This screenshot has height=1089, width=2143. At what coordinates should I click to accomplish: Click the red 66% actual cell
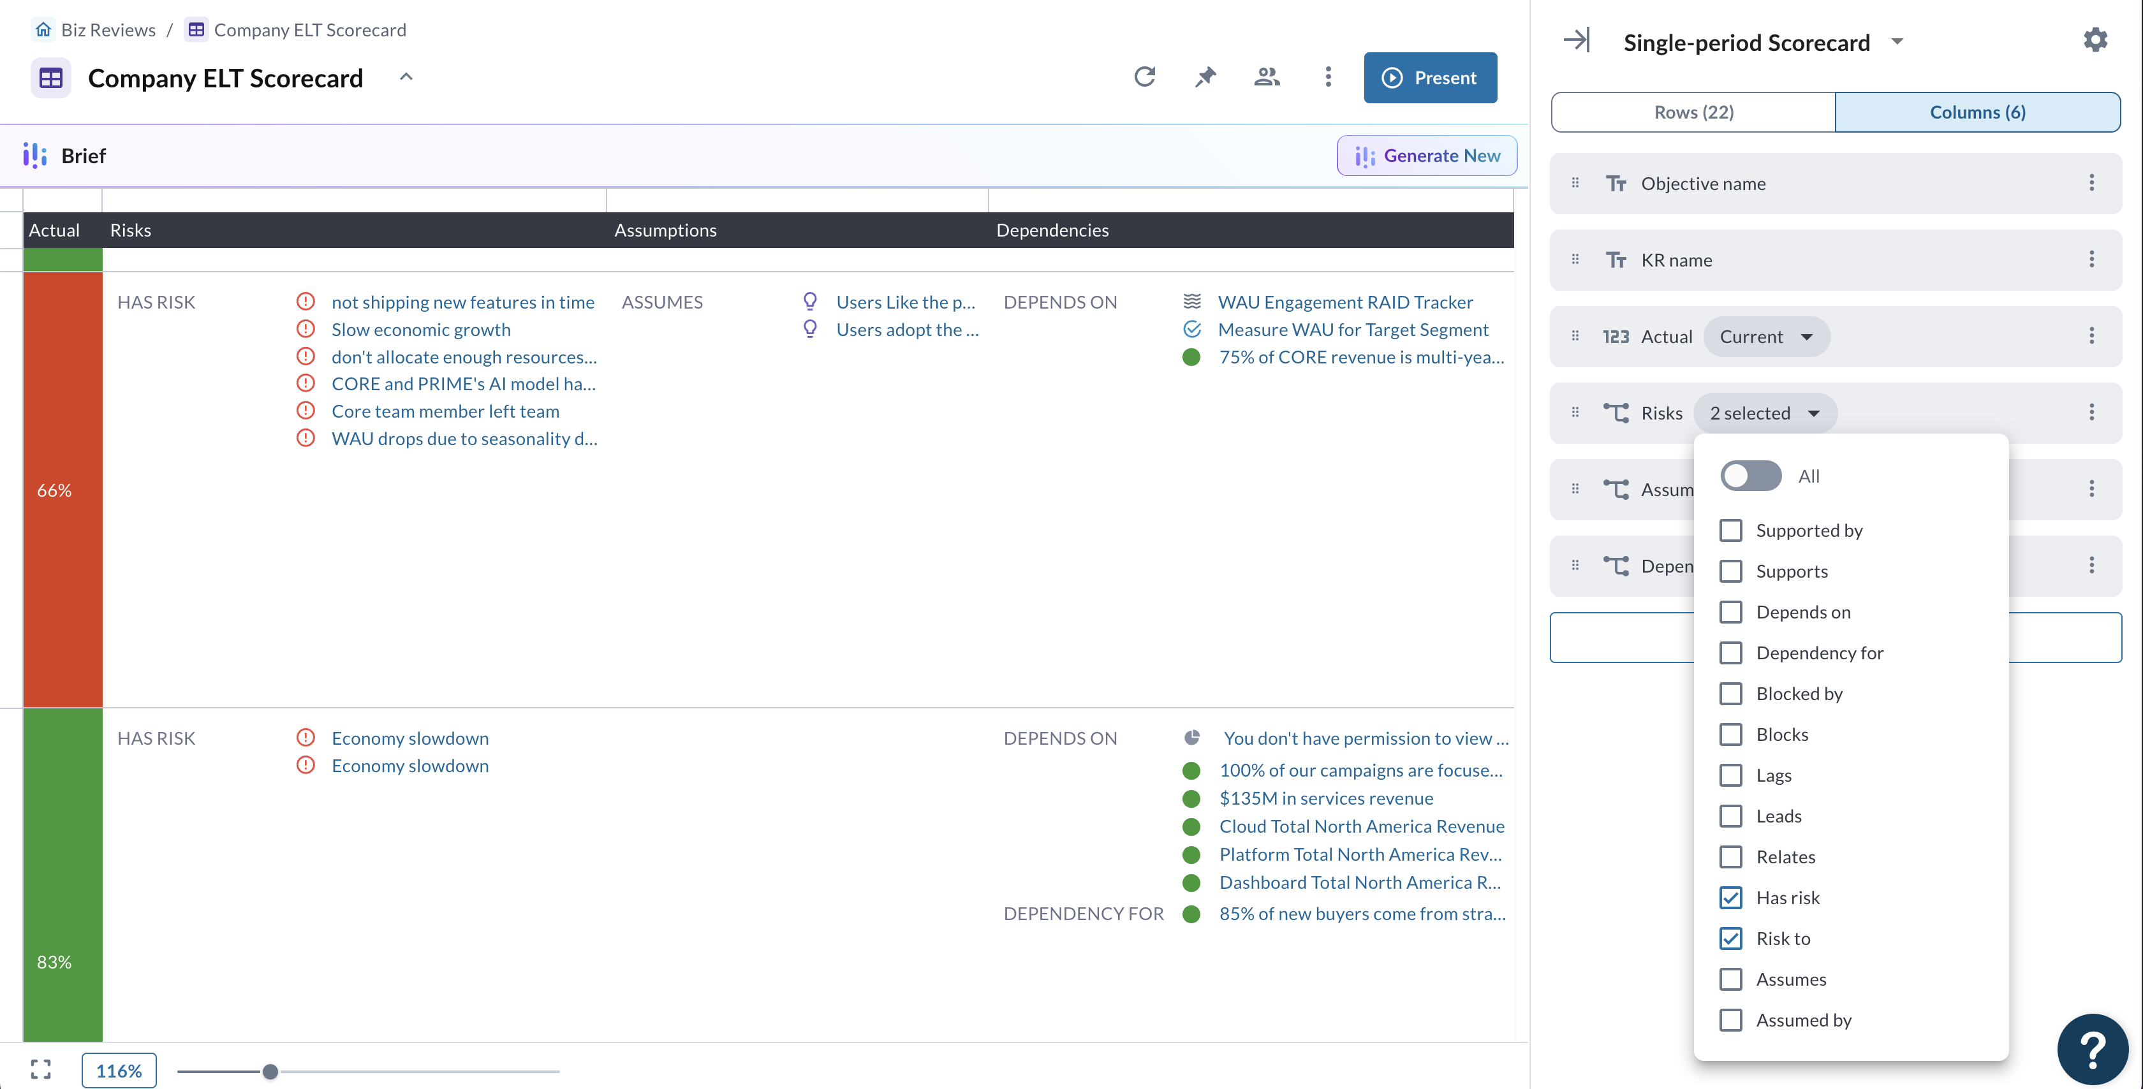click(x=63, y=489)
